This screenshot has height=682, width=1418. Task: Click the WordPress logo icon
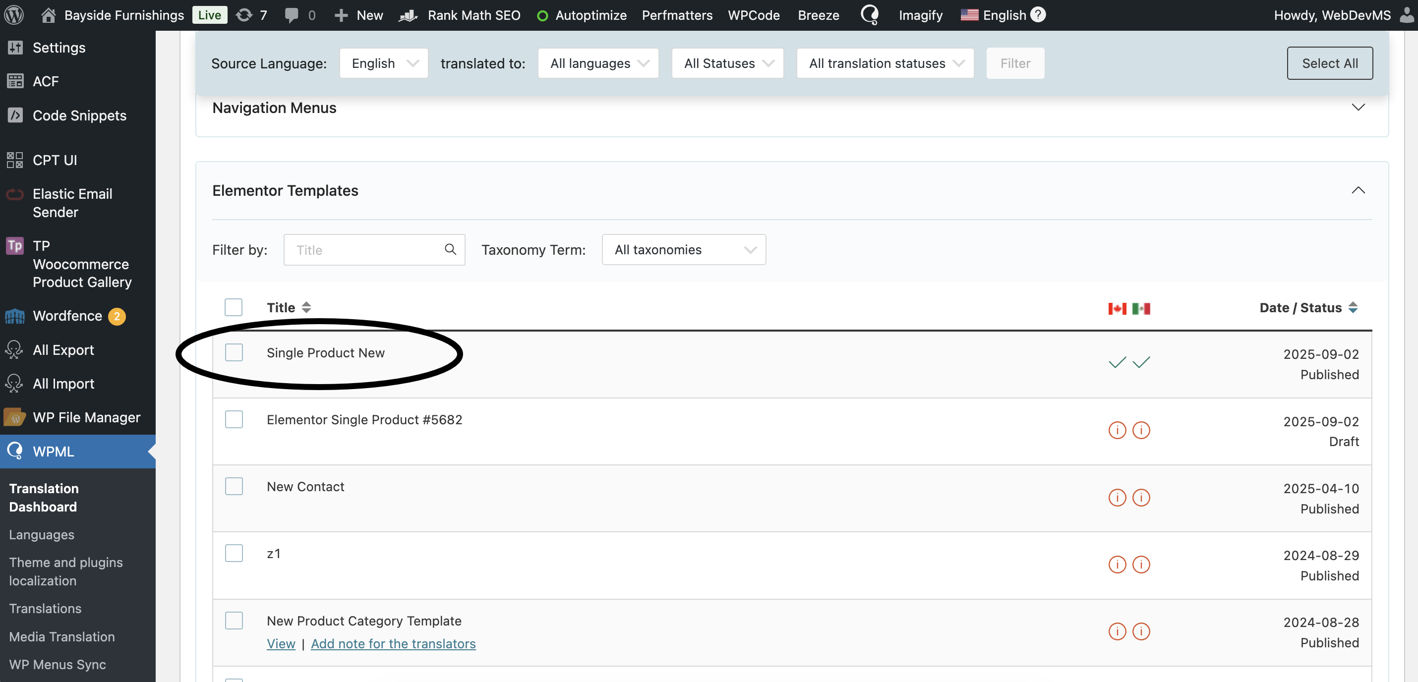click(x=14, y=15)
